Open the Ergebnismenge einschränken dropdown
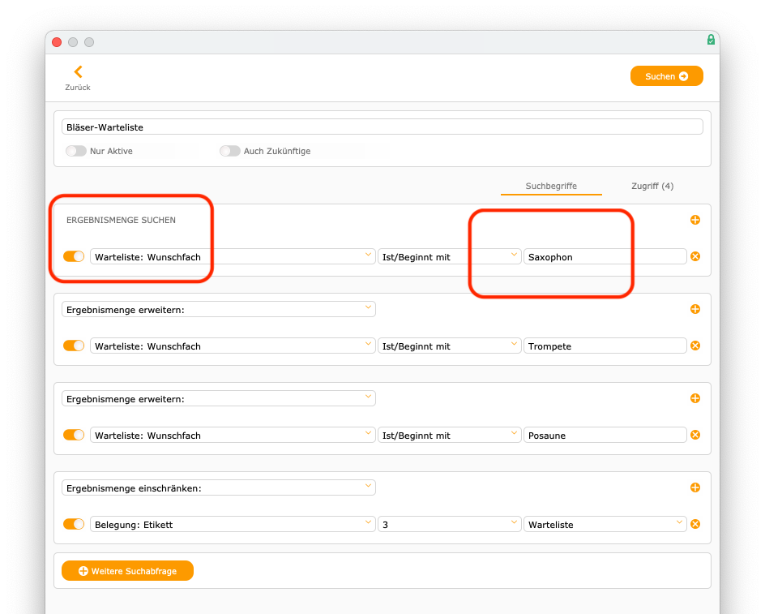 (x=218, y=487)
